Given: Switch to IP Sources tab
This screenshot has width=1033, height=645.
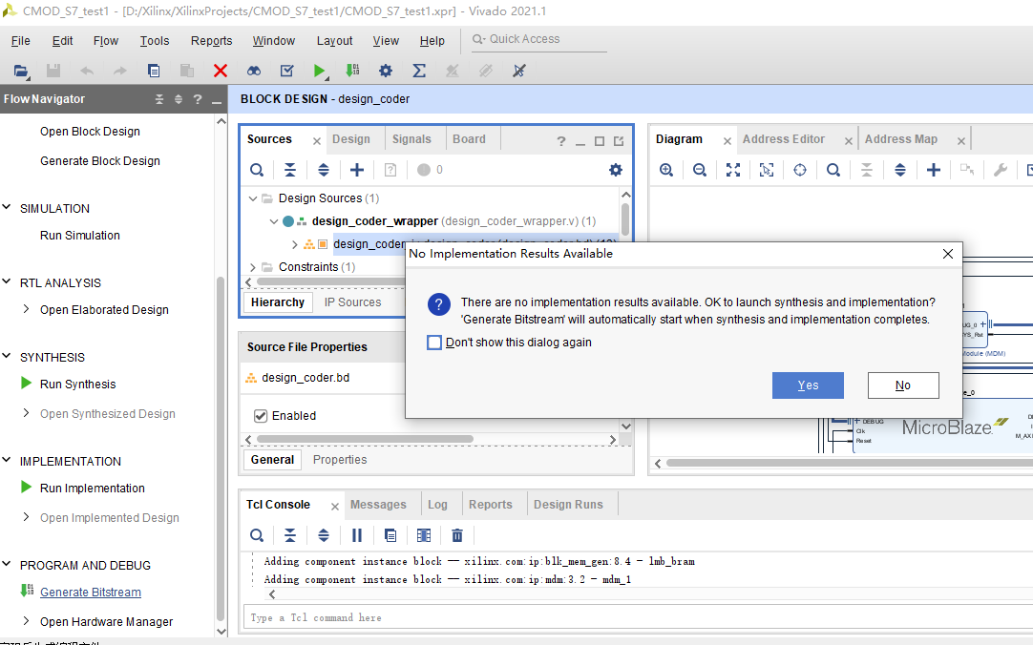Looking at the screenshot, I should coord(352,302).
